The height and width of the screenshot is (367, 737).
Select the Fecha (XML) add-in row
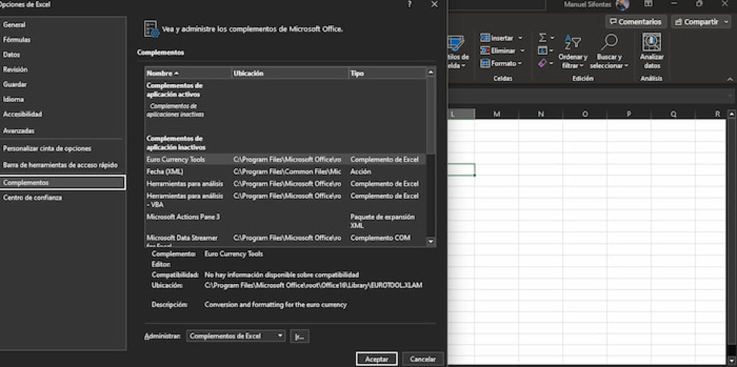coord(285,171)
